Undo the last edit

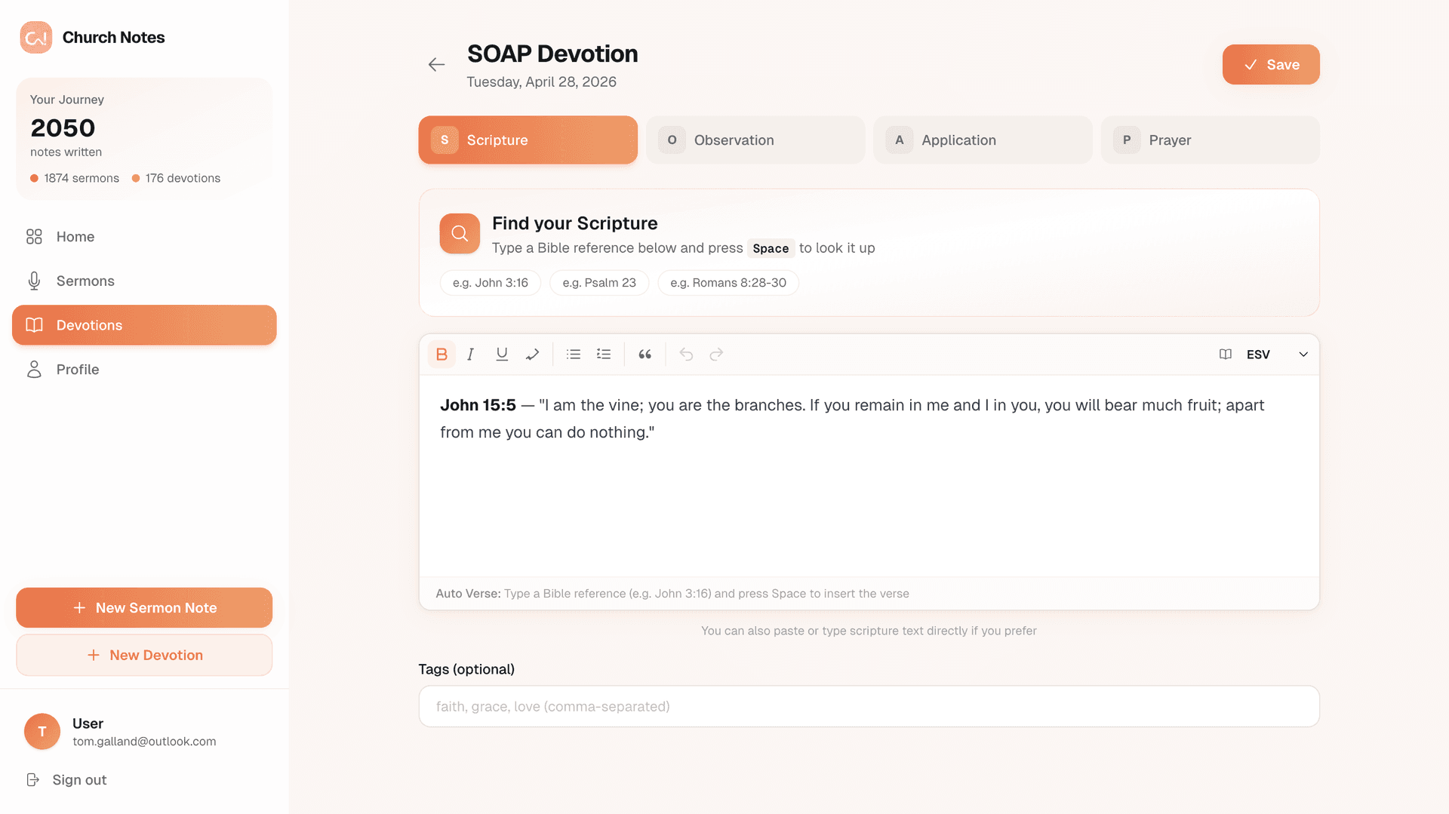click(x=685, y=354)
